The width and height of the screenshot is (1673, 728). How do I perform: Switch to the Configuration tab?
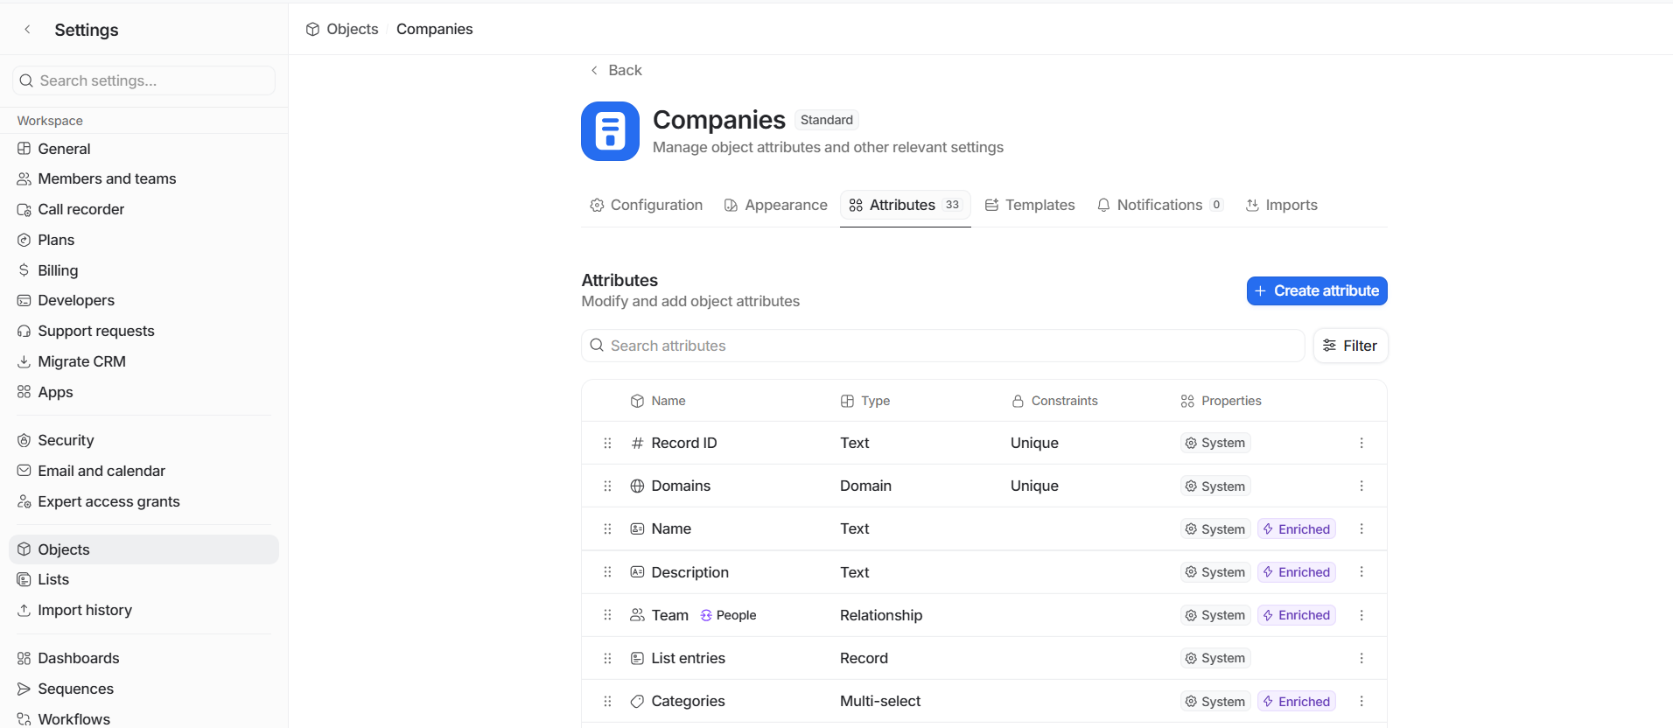click(646, 205)
